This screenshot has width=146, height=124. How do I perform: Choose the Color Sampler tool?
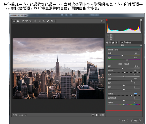[x=26, y=21]
